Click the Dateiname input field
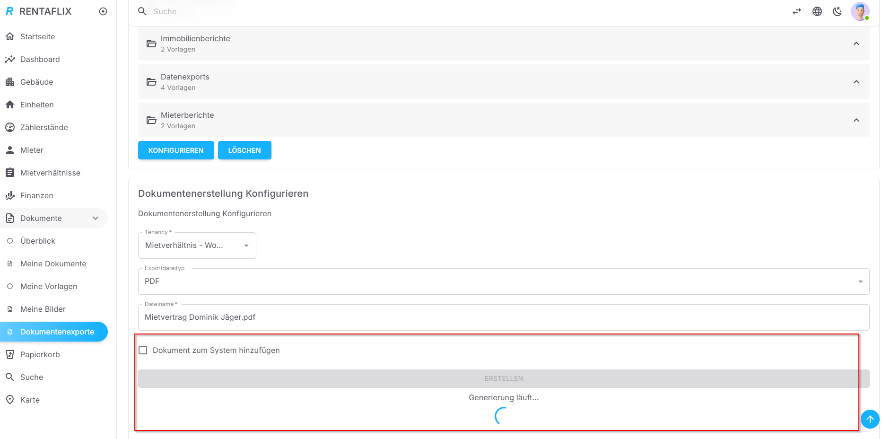 (503, 317)
